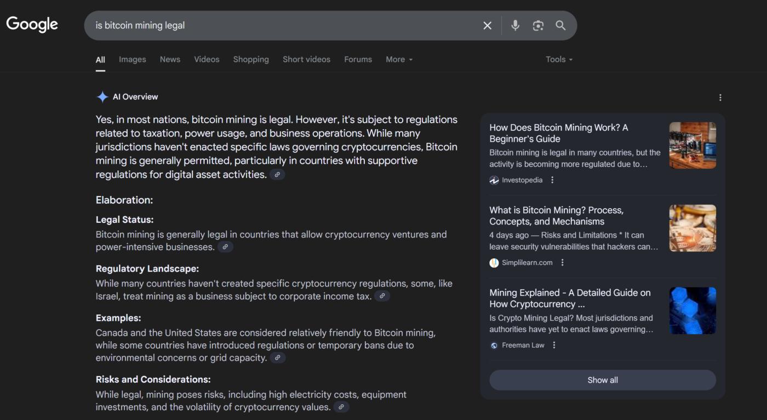The width and height of the screenshot is (767, 420).
Task: Open Google Lens image search icon
Action: (x=538, y=26)
